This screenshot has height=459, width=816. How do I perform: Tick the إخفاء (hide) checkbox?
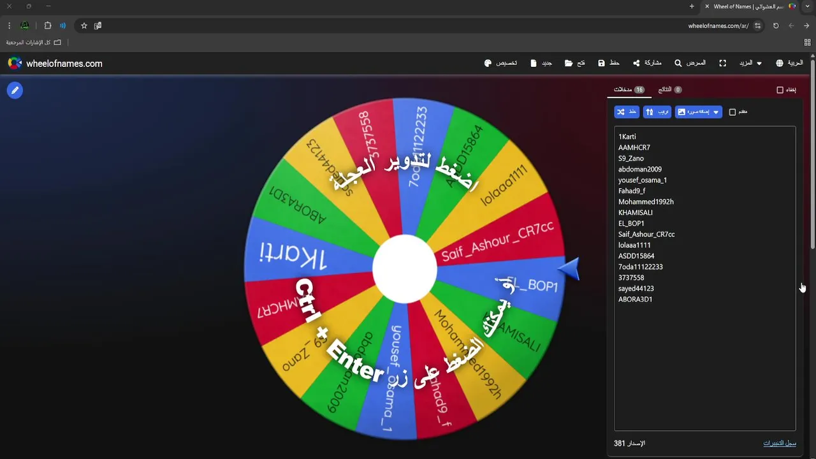click(x=780, y=90)
